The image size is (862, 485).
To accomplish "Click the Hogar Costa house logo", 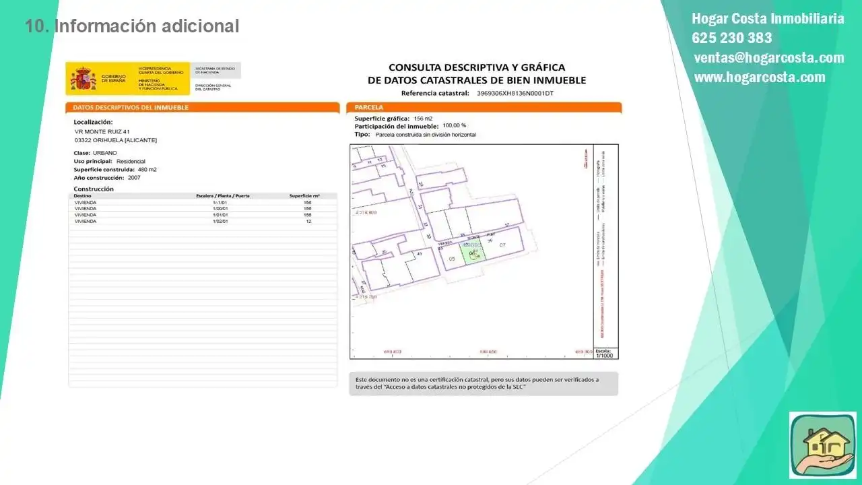I will (822, 445).
